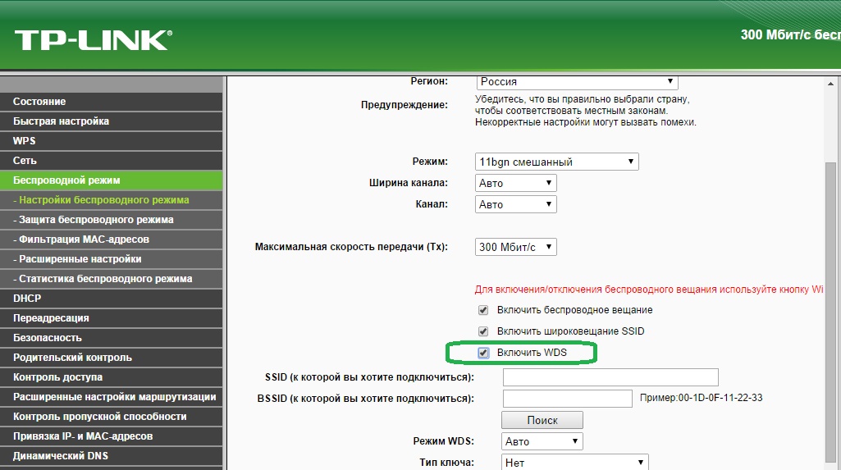The image size is (841, 470).
Task: Uncheck the 'Включить WDS' checkbox
Action: click(x=483, y=353)
